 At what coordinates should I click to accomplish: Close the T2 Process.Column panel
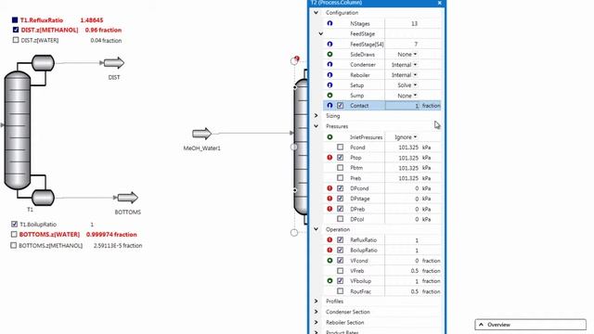439,3
